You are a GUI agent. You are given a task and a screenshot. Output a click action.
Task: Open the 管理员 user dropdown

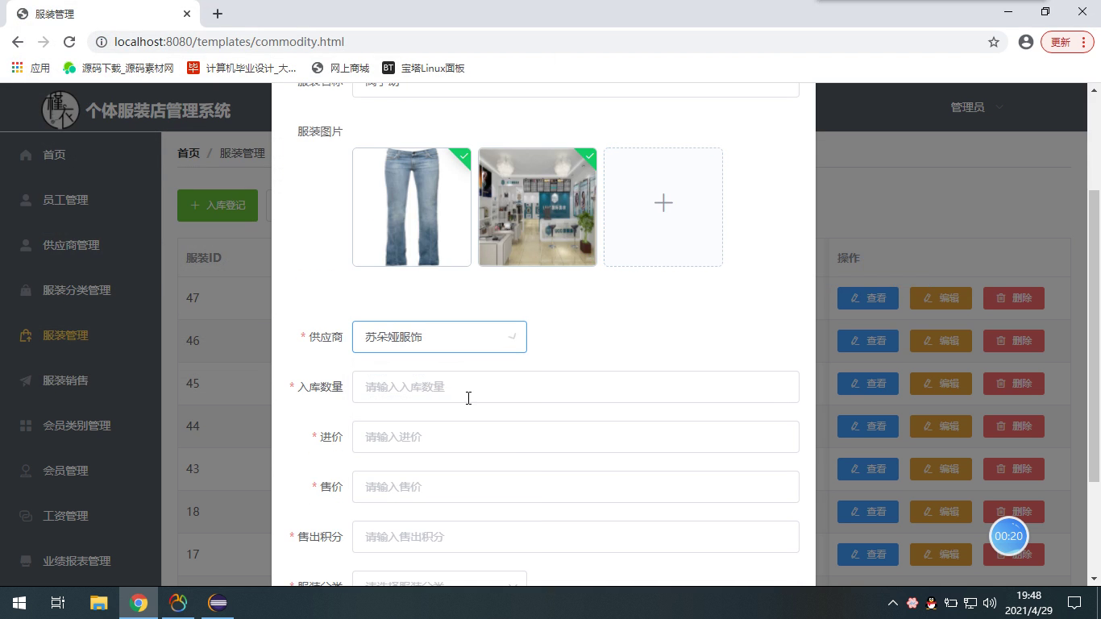coord(977,107)
